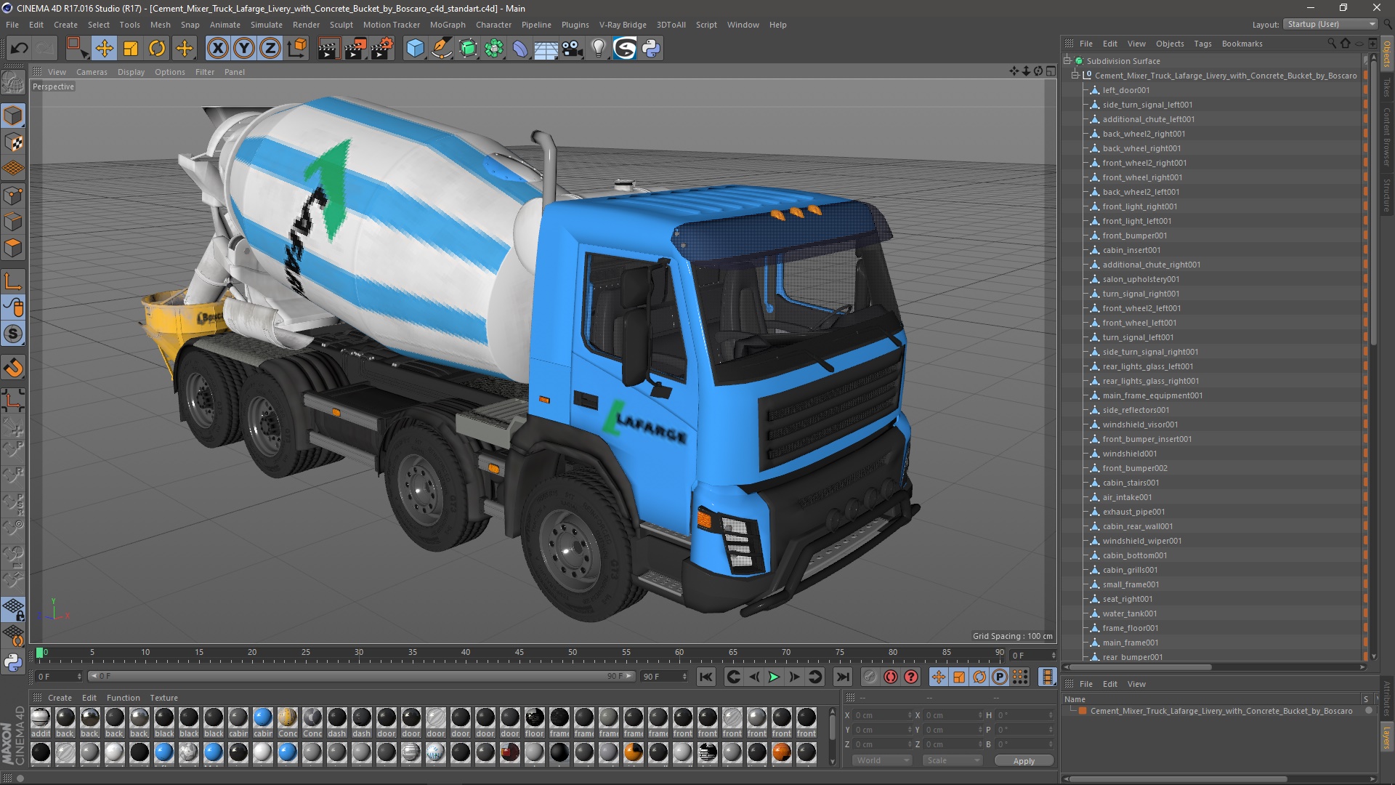Switch to Polygons mode

(13, 249)
